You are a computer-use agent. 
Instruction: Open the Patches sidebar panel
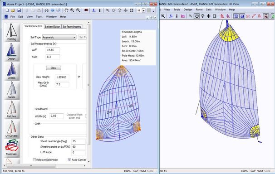click(x=12, y=109)
